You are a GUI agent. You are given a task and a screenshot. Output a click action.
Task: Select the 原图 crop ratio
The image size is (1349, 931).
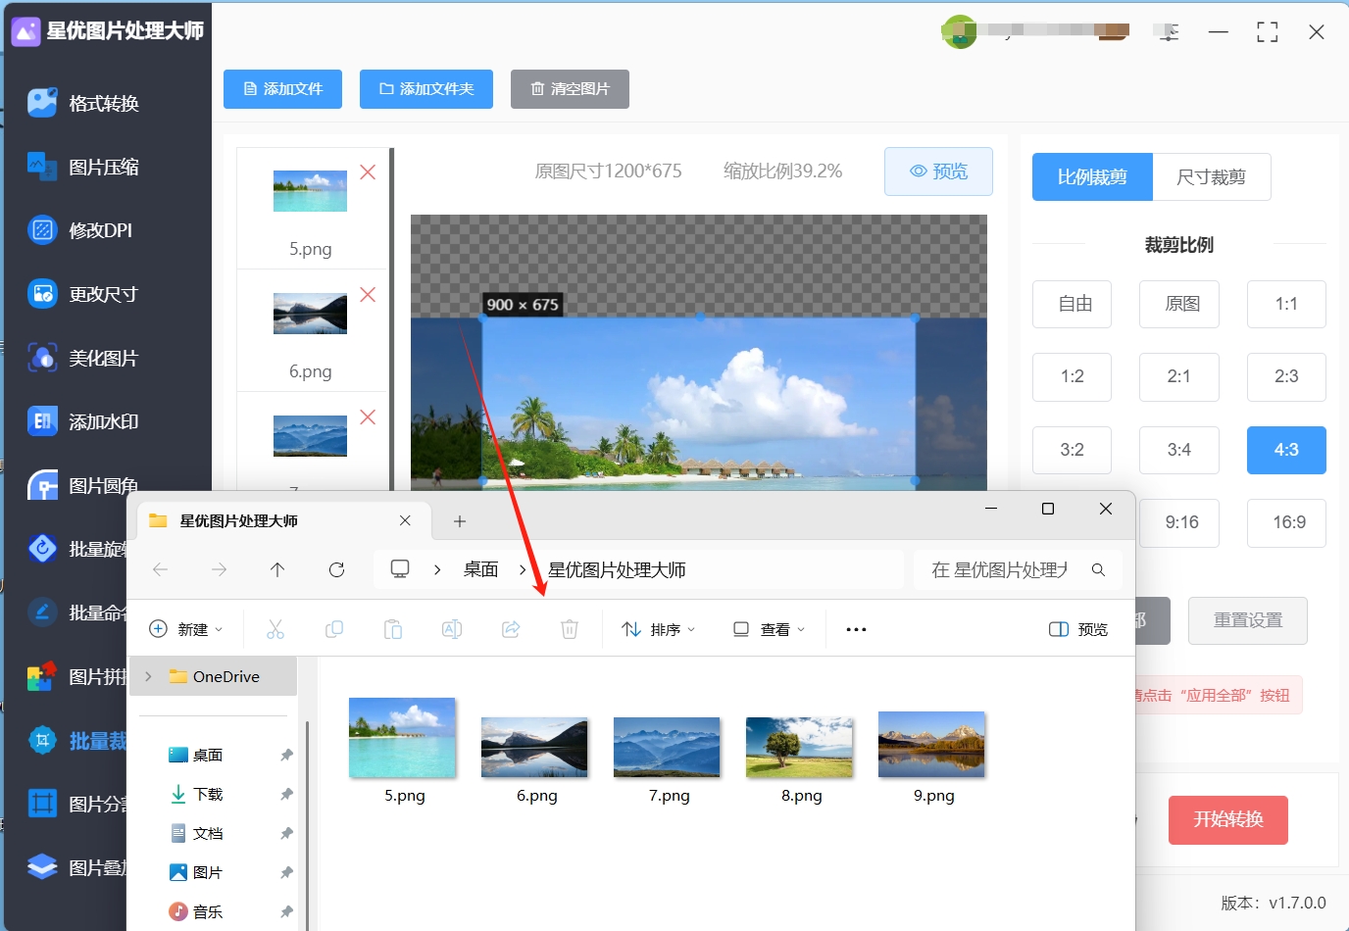click(1179, 304)
